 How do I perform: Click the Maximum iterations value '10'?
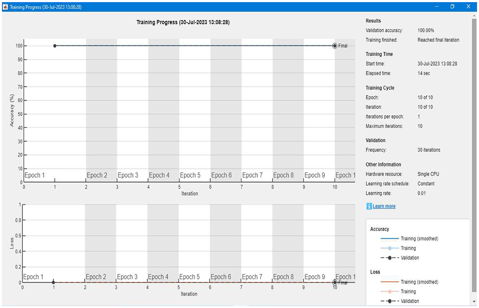click(x=420, y=126)
